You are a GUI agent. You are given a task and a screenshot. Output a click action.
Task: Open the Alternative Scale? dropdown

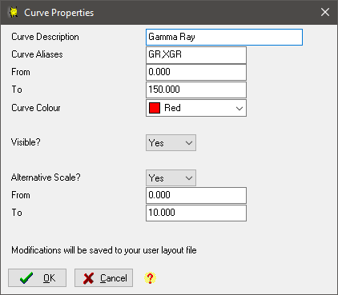pos(171,177)
